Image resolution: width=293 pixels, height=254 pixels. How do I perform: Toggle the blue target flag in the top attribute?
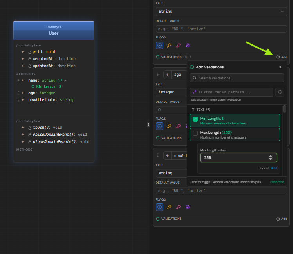[x=159, y=45]
